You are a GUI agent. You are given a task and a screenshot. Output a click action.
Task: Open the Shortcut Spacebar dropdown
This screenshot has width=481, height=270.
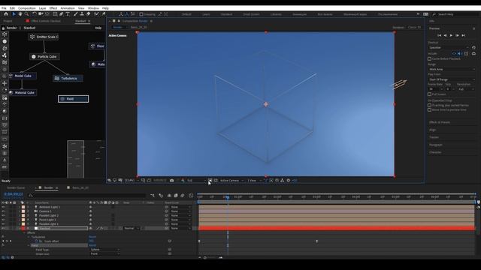click(x=449, y=48)
